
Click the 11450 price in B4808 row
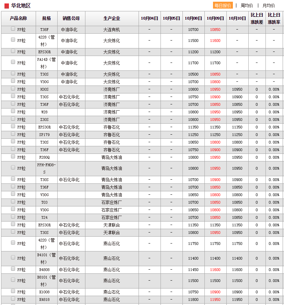(193, 270)
